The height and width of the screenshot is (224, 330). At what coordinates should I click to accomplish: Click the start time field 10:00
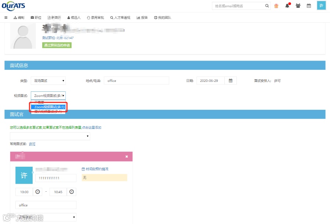[x=24, y=192]
